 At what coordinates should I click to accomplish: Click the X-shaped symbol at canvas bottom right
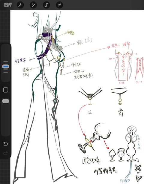[138, 168]
